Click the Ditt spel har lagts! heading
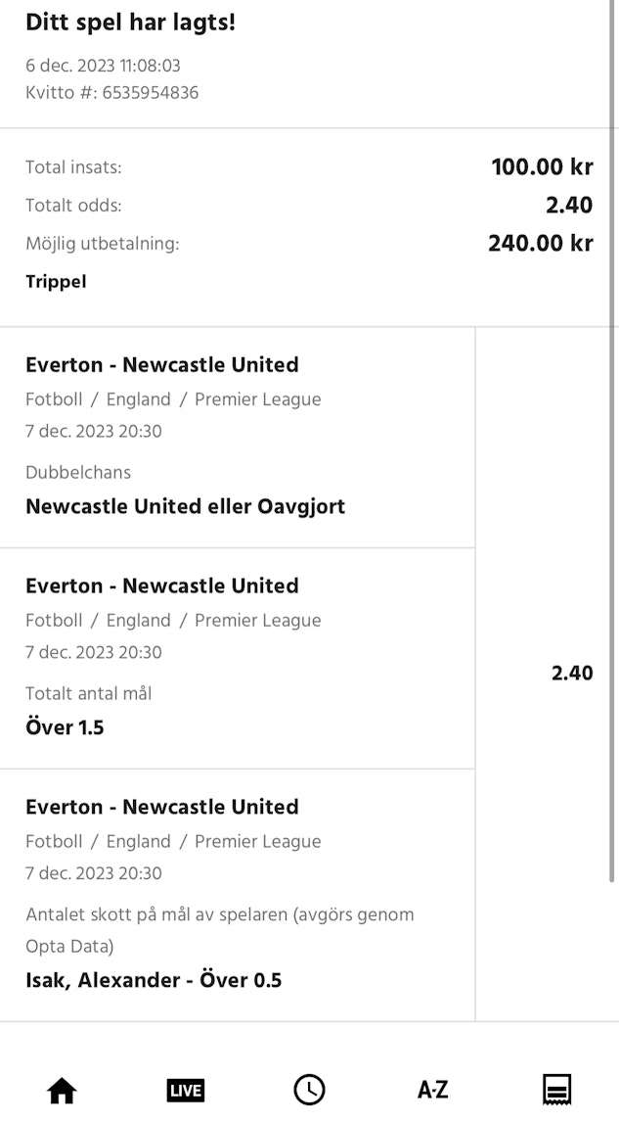The height and width of the screenshot is (1122, 619). 130,23
